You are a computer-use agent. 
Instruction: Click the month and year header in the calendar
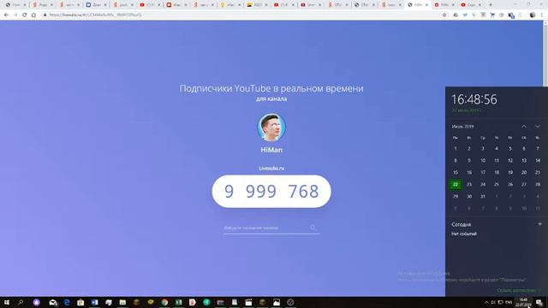(x=462, y=127)
